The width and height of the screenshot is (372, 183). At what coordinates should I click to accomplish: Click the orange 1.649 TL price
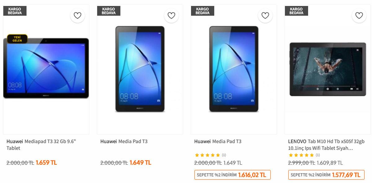[140, 163]
